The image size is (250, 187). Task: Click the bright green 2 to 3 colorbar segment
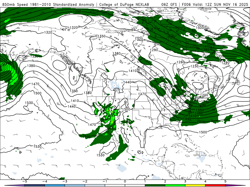(x=175, y=185)
